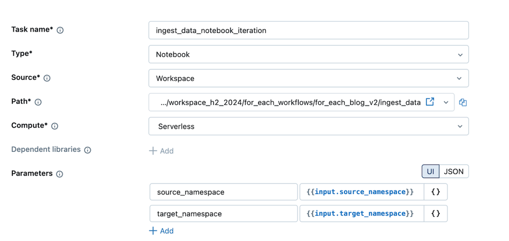This screenshot has width=509, height=241.
Task: Click info icon beside Dependent libraries
Action: 88,150
